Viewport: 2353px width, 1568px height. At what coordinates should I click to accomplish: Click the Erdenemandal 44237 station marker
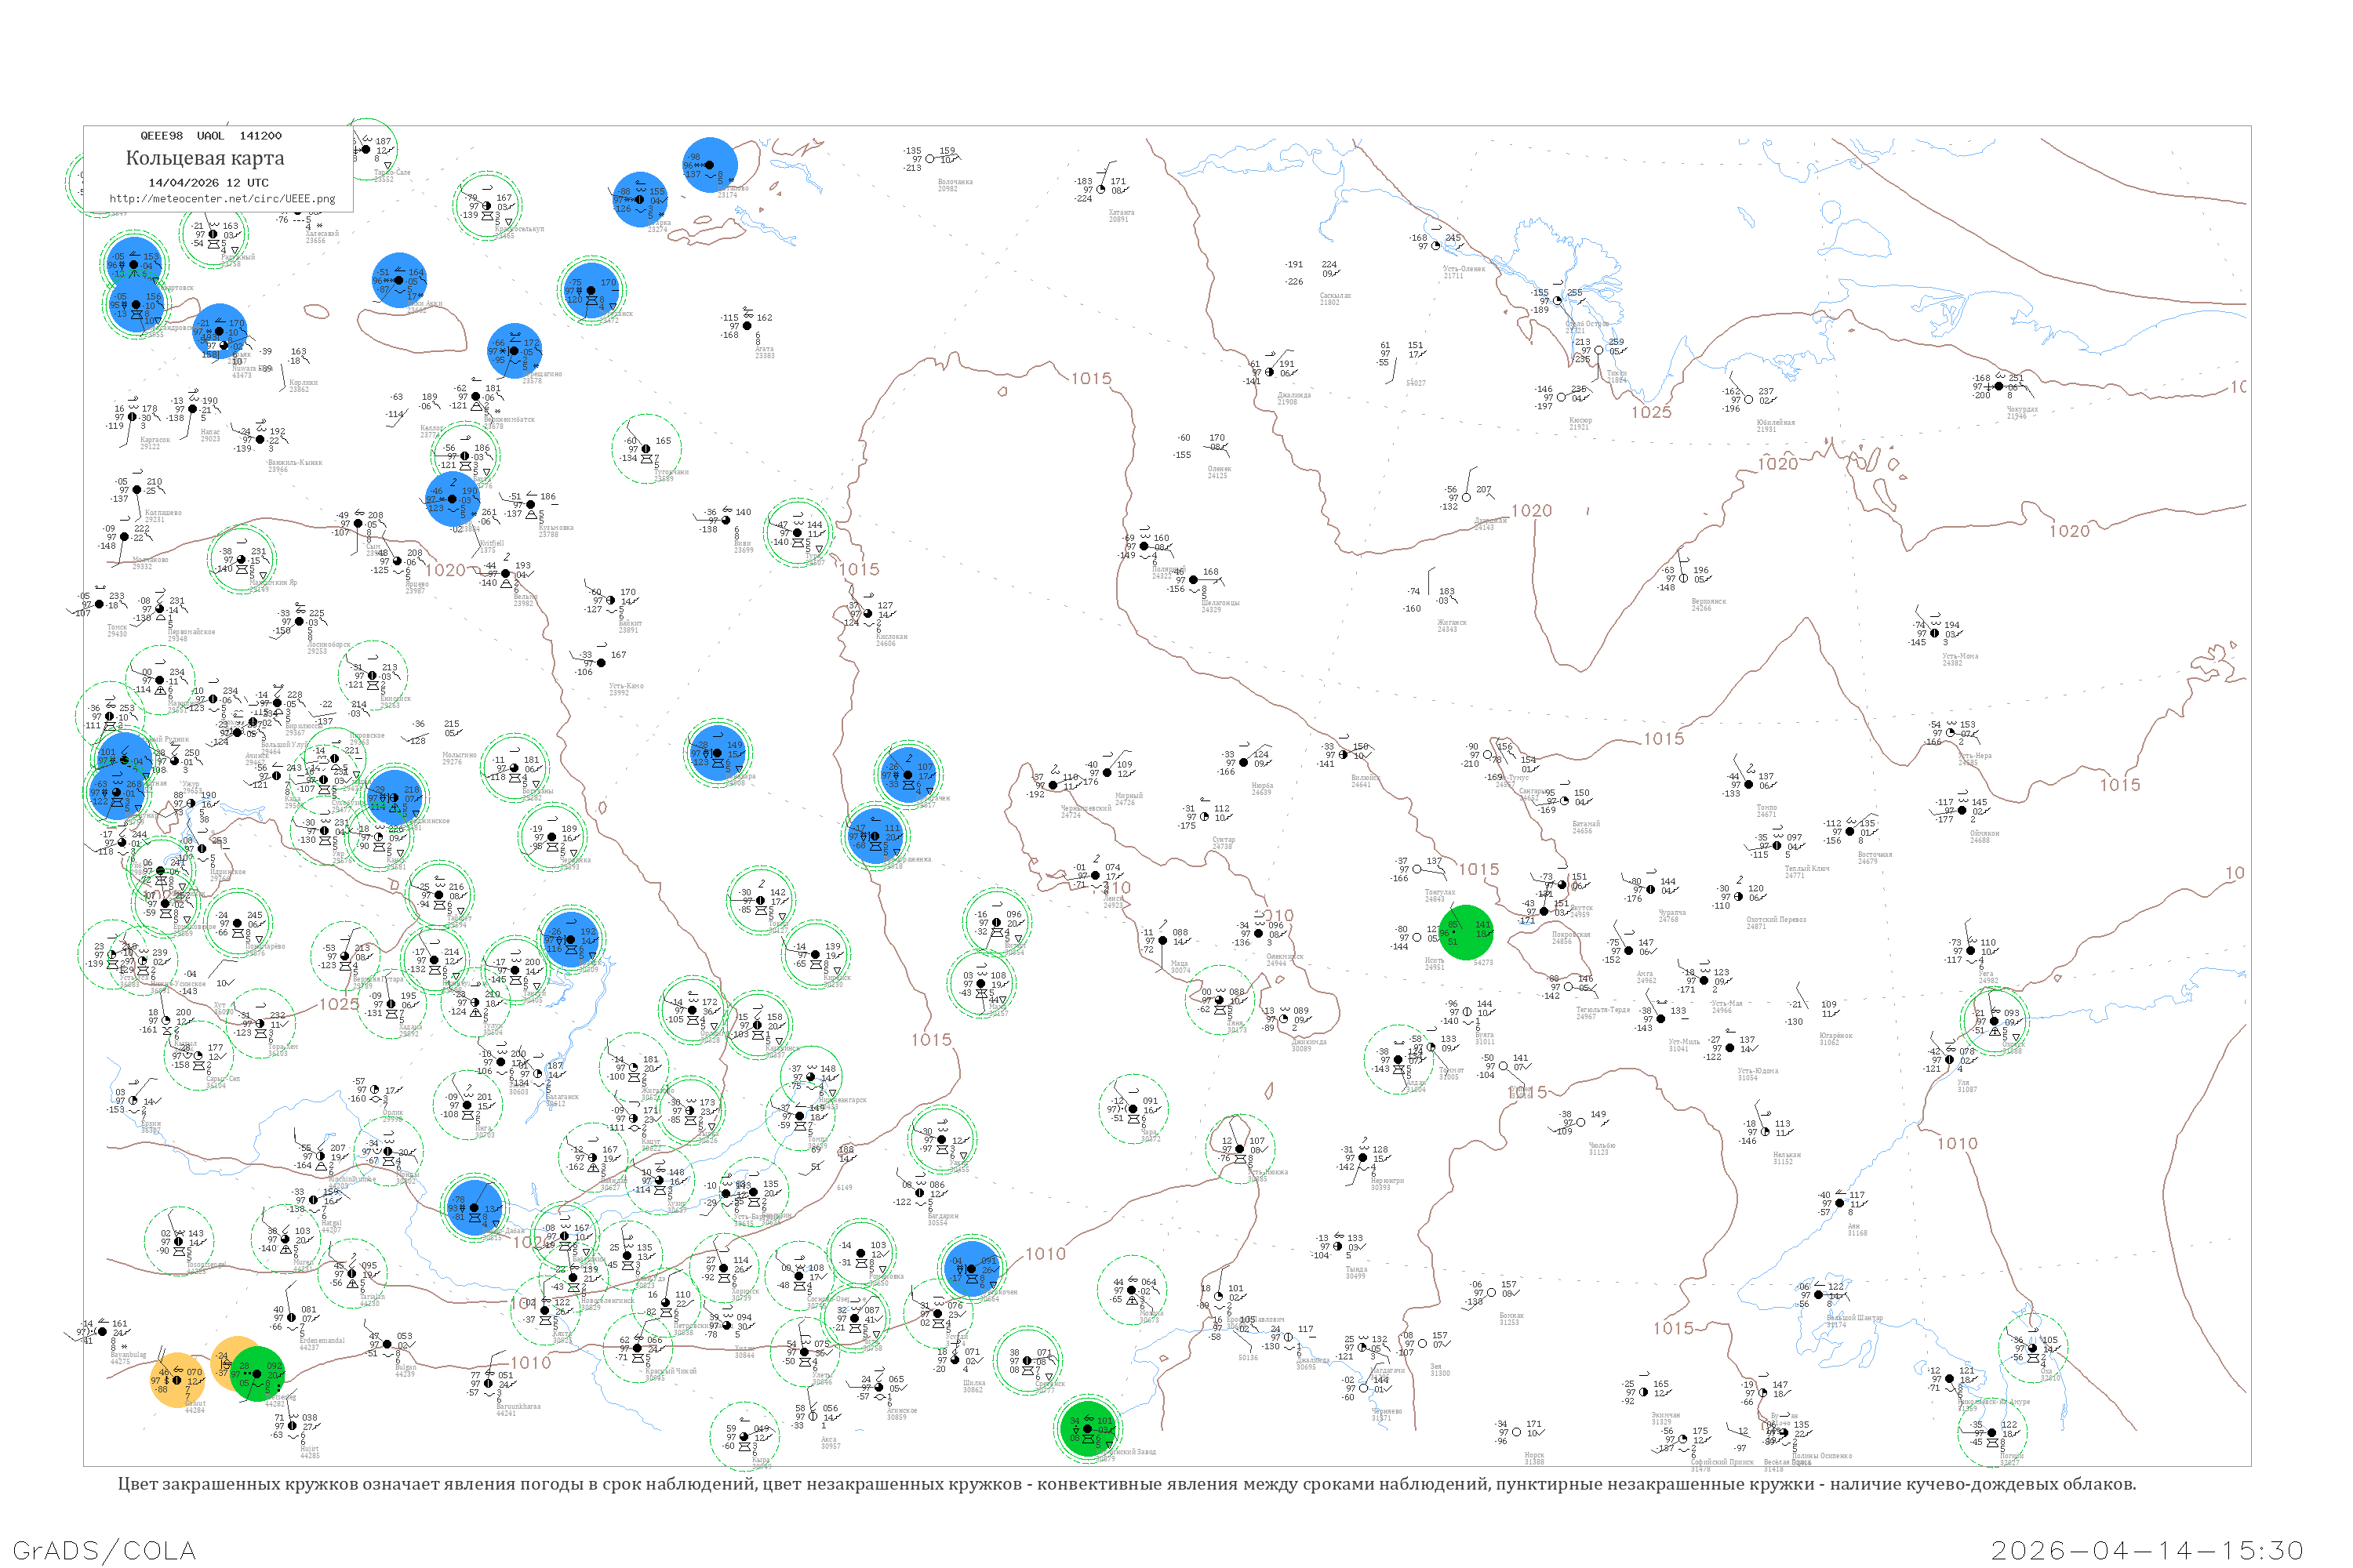tap(292, 1318)
